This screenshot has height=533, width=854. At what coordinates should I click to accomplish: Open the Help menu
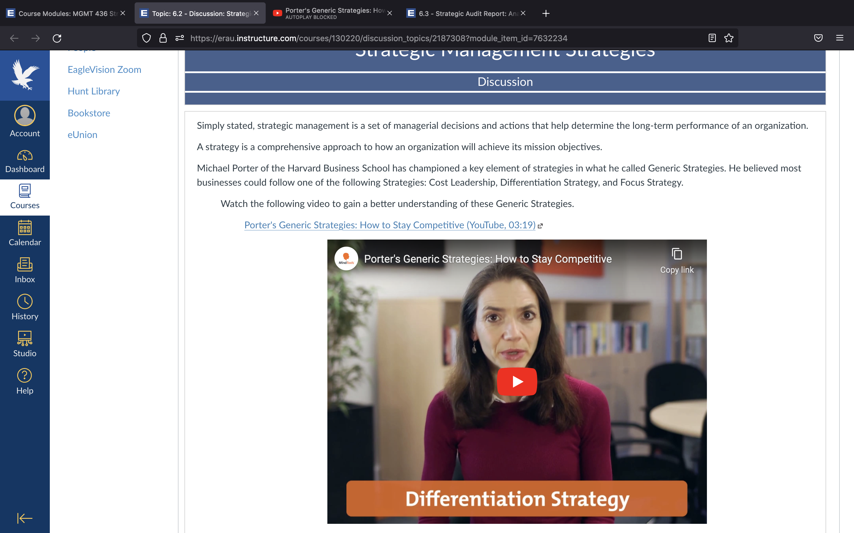(25, 381)
